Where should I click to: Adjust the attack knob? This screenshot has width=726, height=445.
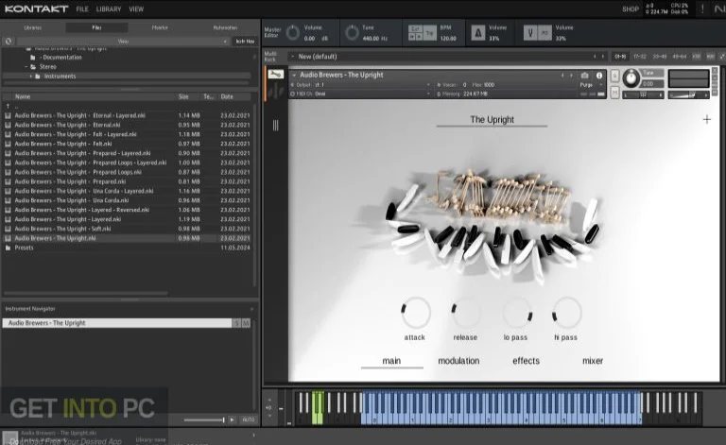(415, 312)
